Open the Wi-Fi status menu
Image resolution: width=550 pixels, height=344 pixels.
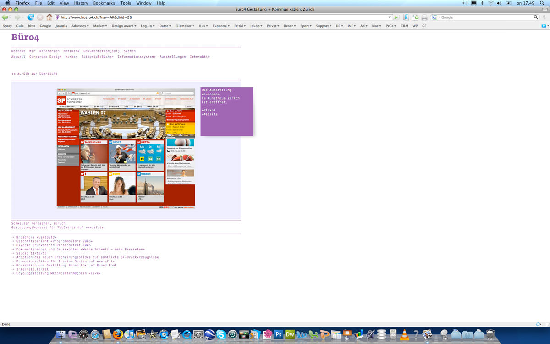pos(491,3)
